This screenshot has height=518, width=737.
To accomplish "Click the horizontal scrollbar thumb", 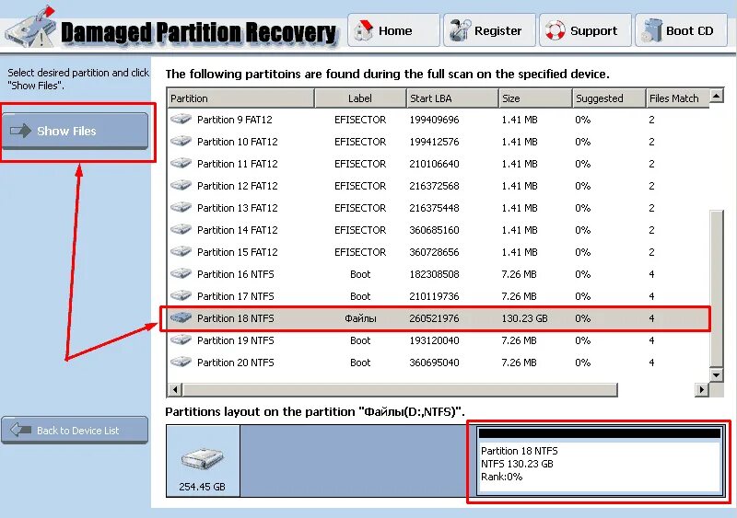I will tap(400, 389).
